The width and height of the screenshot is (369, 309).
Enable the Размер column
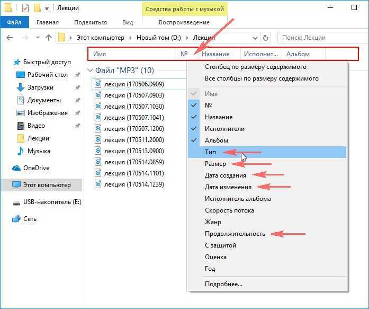[267, 164]
